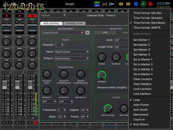Switch to the MIDI CONTROL tab
Viewport: 173px width, 130px height.
coord(51,24)
